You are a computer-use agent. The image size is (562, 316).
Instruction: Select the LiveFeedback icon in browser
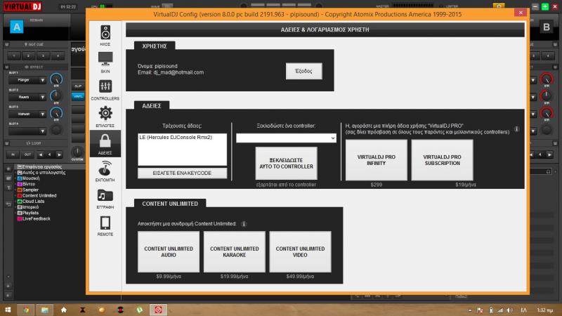[x=20, y=218]
